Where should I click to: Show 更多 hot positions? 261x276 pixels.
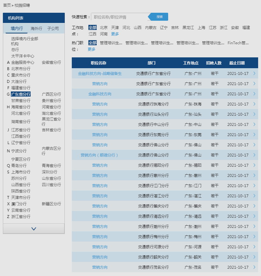pos(92,49)
